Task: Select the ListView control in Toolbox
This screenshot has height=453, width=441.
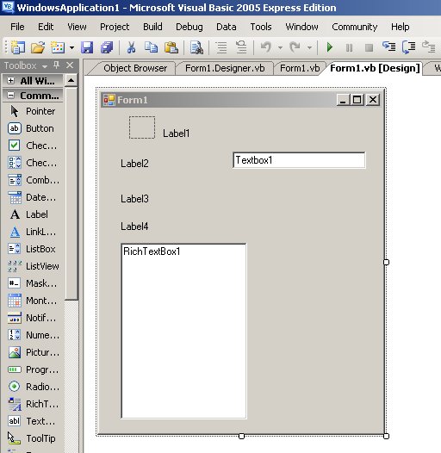Action: (x=33, y=266)
